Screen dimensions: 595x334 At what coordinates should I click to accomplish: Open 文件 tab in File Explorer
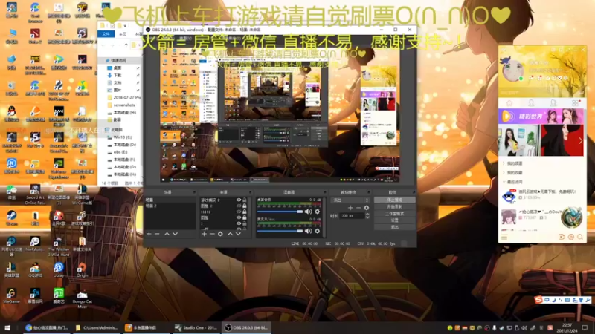click(x=106, y=34)
